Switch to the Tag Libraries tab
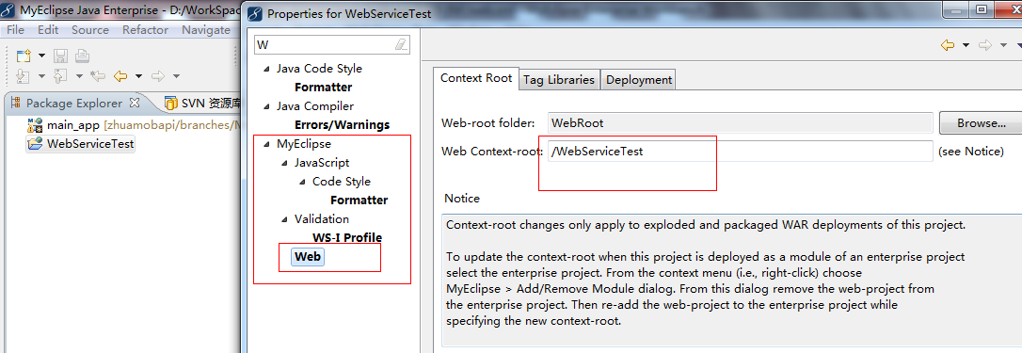 [x=559, y=80]
